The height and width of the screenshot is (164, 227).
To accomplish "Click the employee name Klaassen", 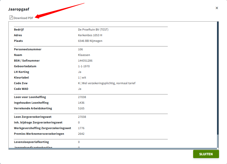I will coord(84,55).
